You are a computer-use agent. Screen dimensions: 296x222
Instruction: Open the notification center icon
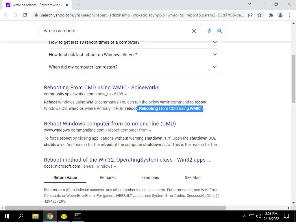[x=286, y=216]
